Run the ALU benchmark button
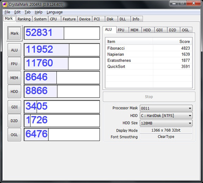The height and width of the screenshot is (183, 203). pyautogui.click(x=14, y=50)
